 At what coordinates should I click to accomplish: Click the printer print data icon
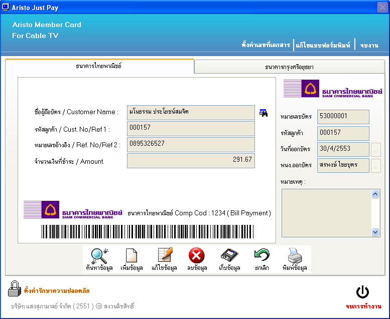point(294,256)
